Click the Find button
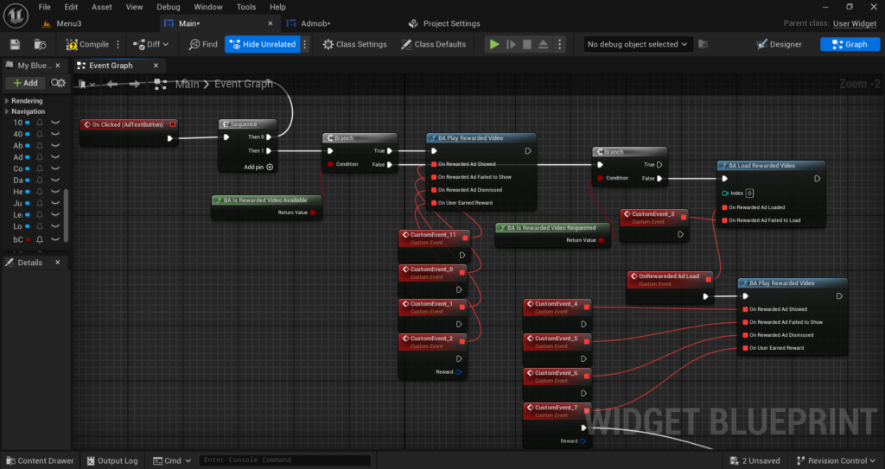Screen dimensions: 885x469 (203, 44)
